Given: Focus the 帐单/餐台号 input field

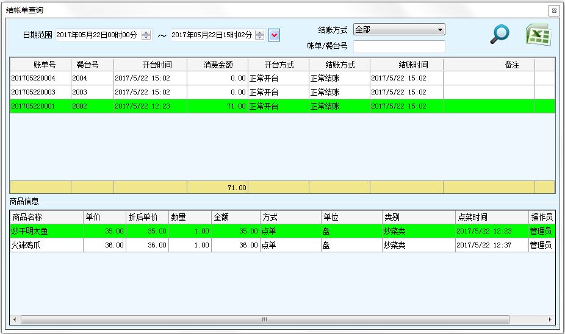Looking at the screenshot, I should click(x=399, y=46).
